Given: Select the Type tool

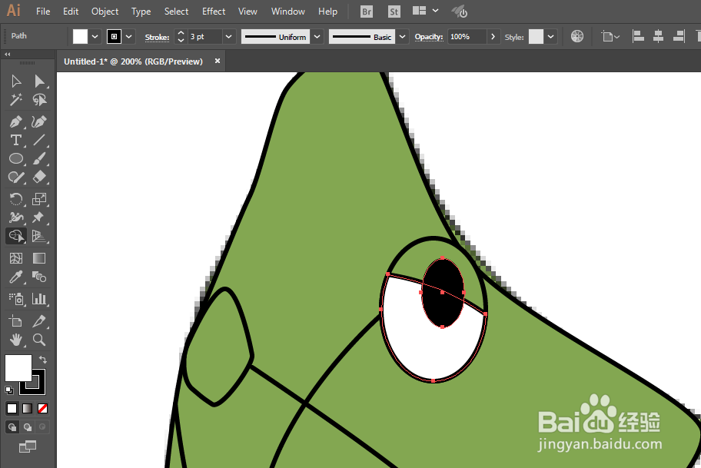Looking at the screenshot, I should tap(16, 141).
